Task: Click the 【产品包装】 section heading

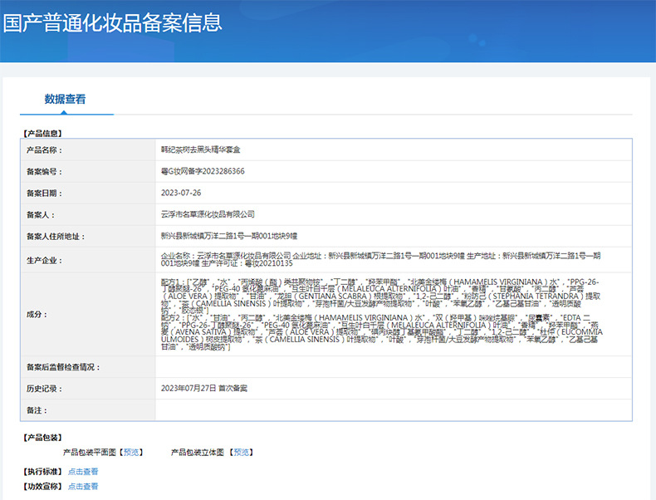Action: 42,437
